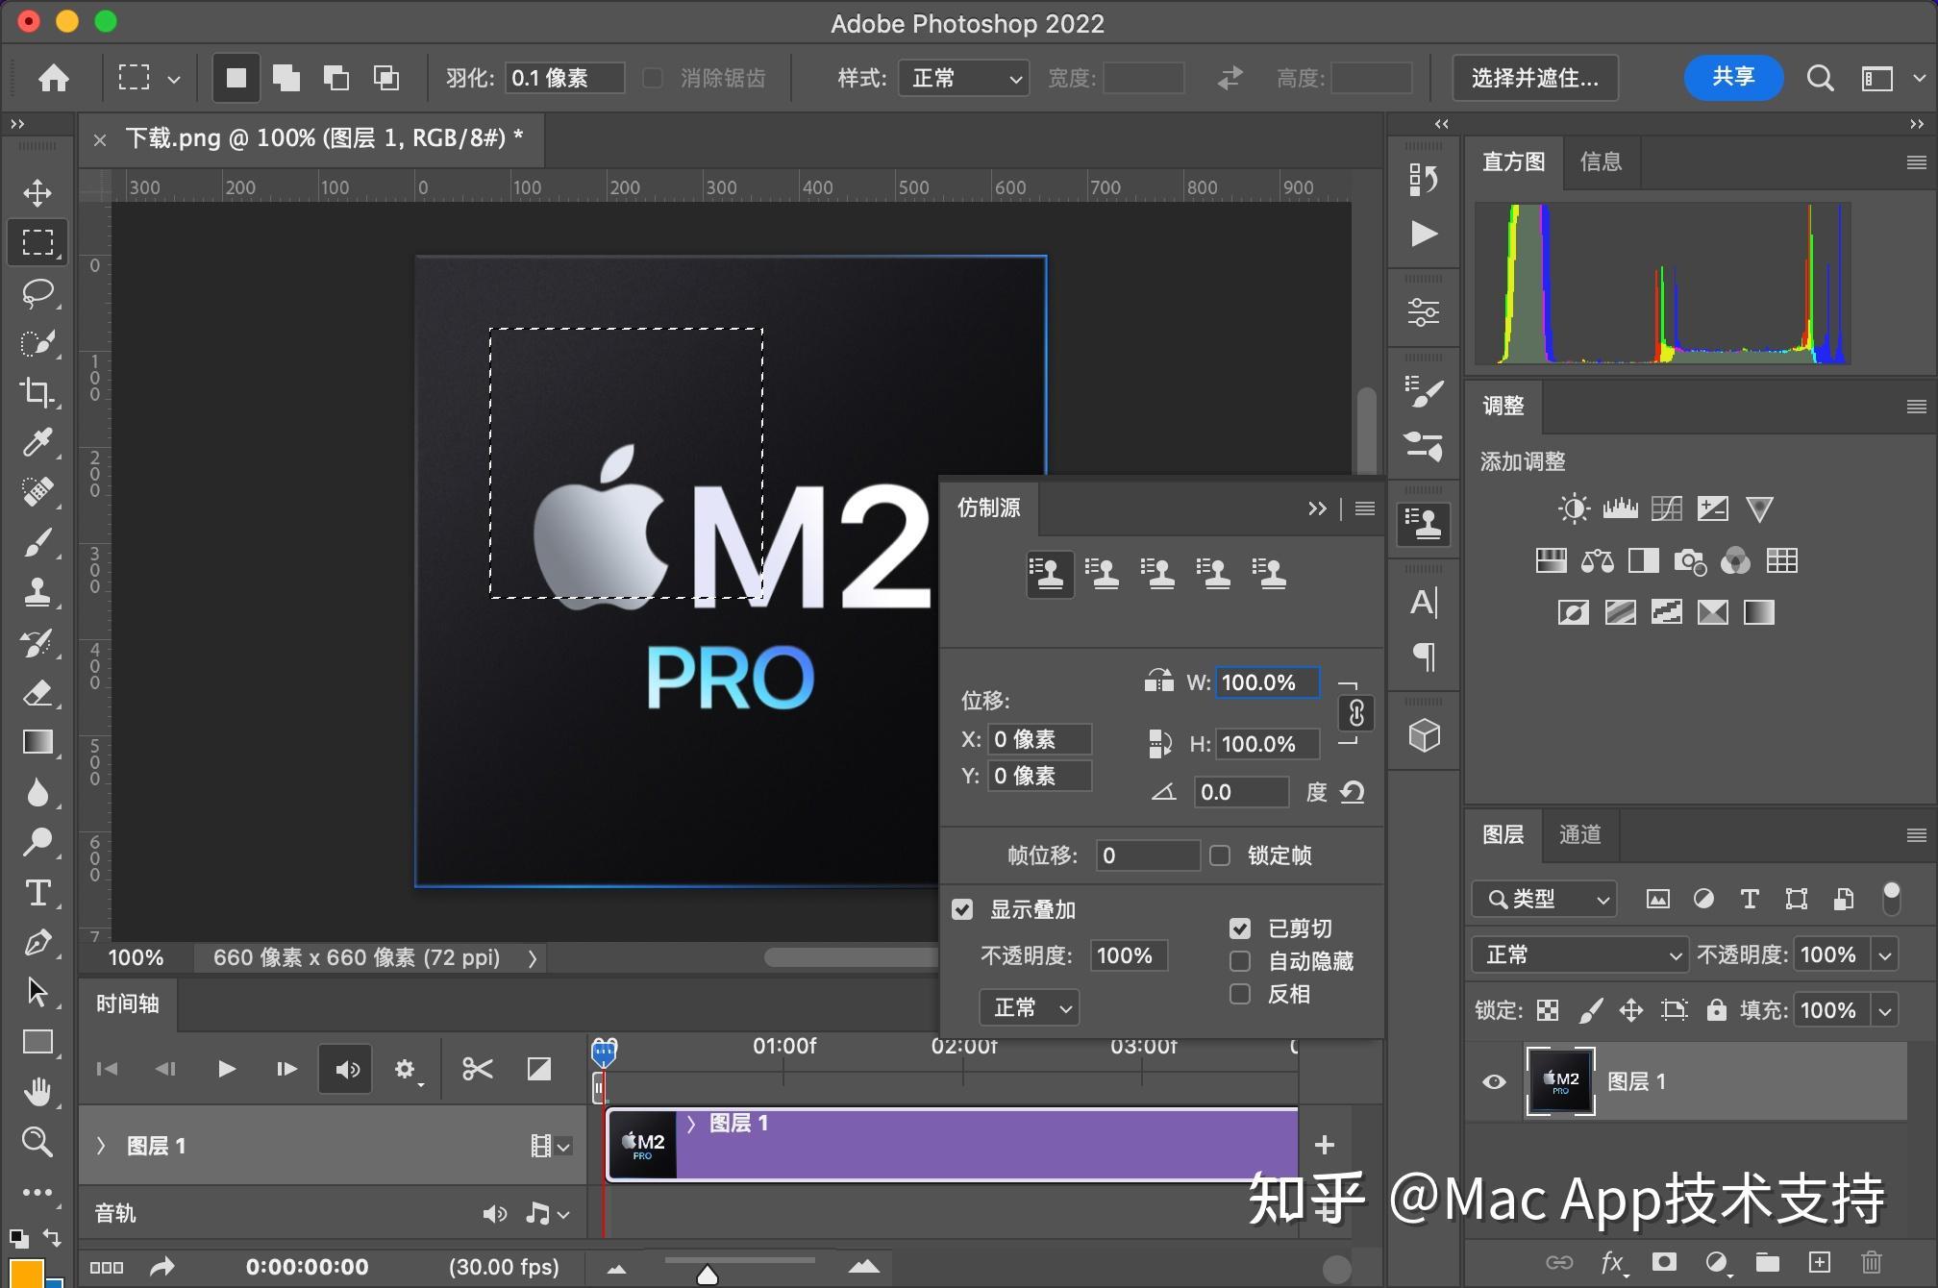This screenshot has width=1938, height=1288.
Task: Select the Clone Stamp tool
Action: click(37, 591)
